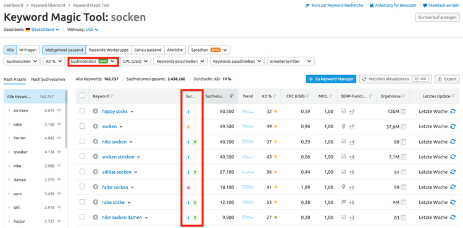Open SERP results icon for 'nike socken'
Viewport: 463px width, 228px height.
(403, 142)
